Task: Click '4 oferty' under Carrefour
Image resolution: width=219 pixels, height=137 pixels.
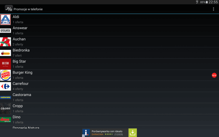Action: (x=18, y=89)
